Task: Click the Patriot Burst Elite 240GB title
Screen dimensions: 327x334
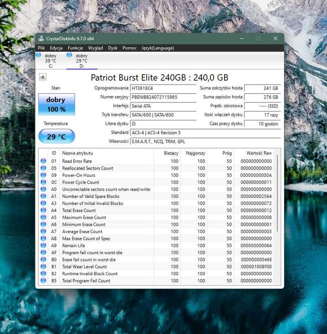Action: tap(160, 77)
